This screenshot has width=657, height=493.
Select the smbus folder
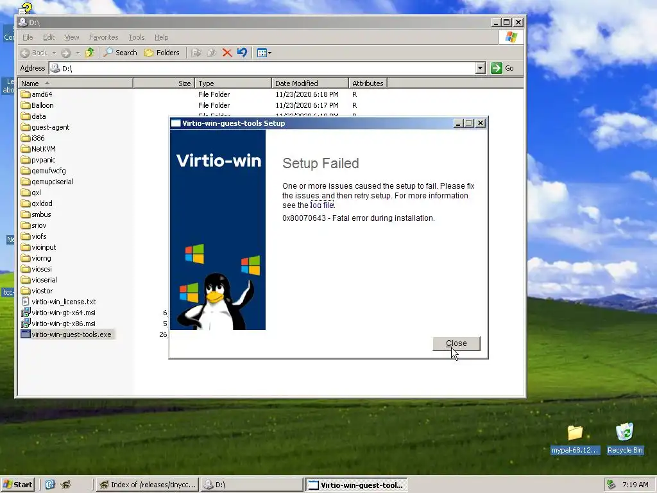pos(36,214)
